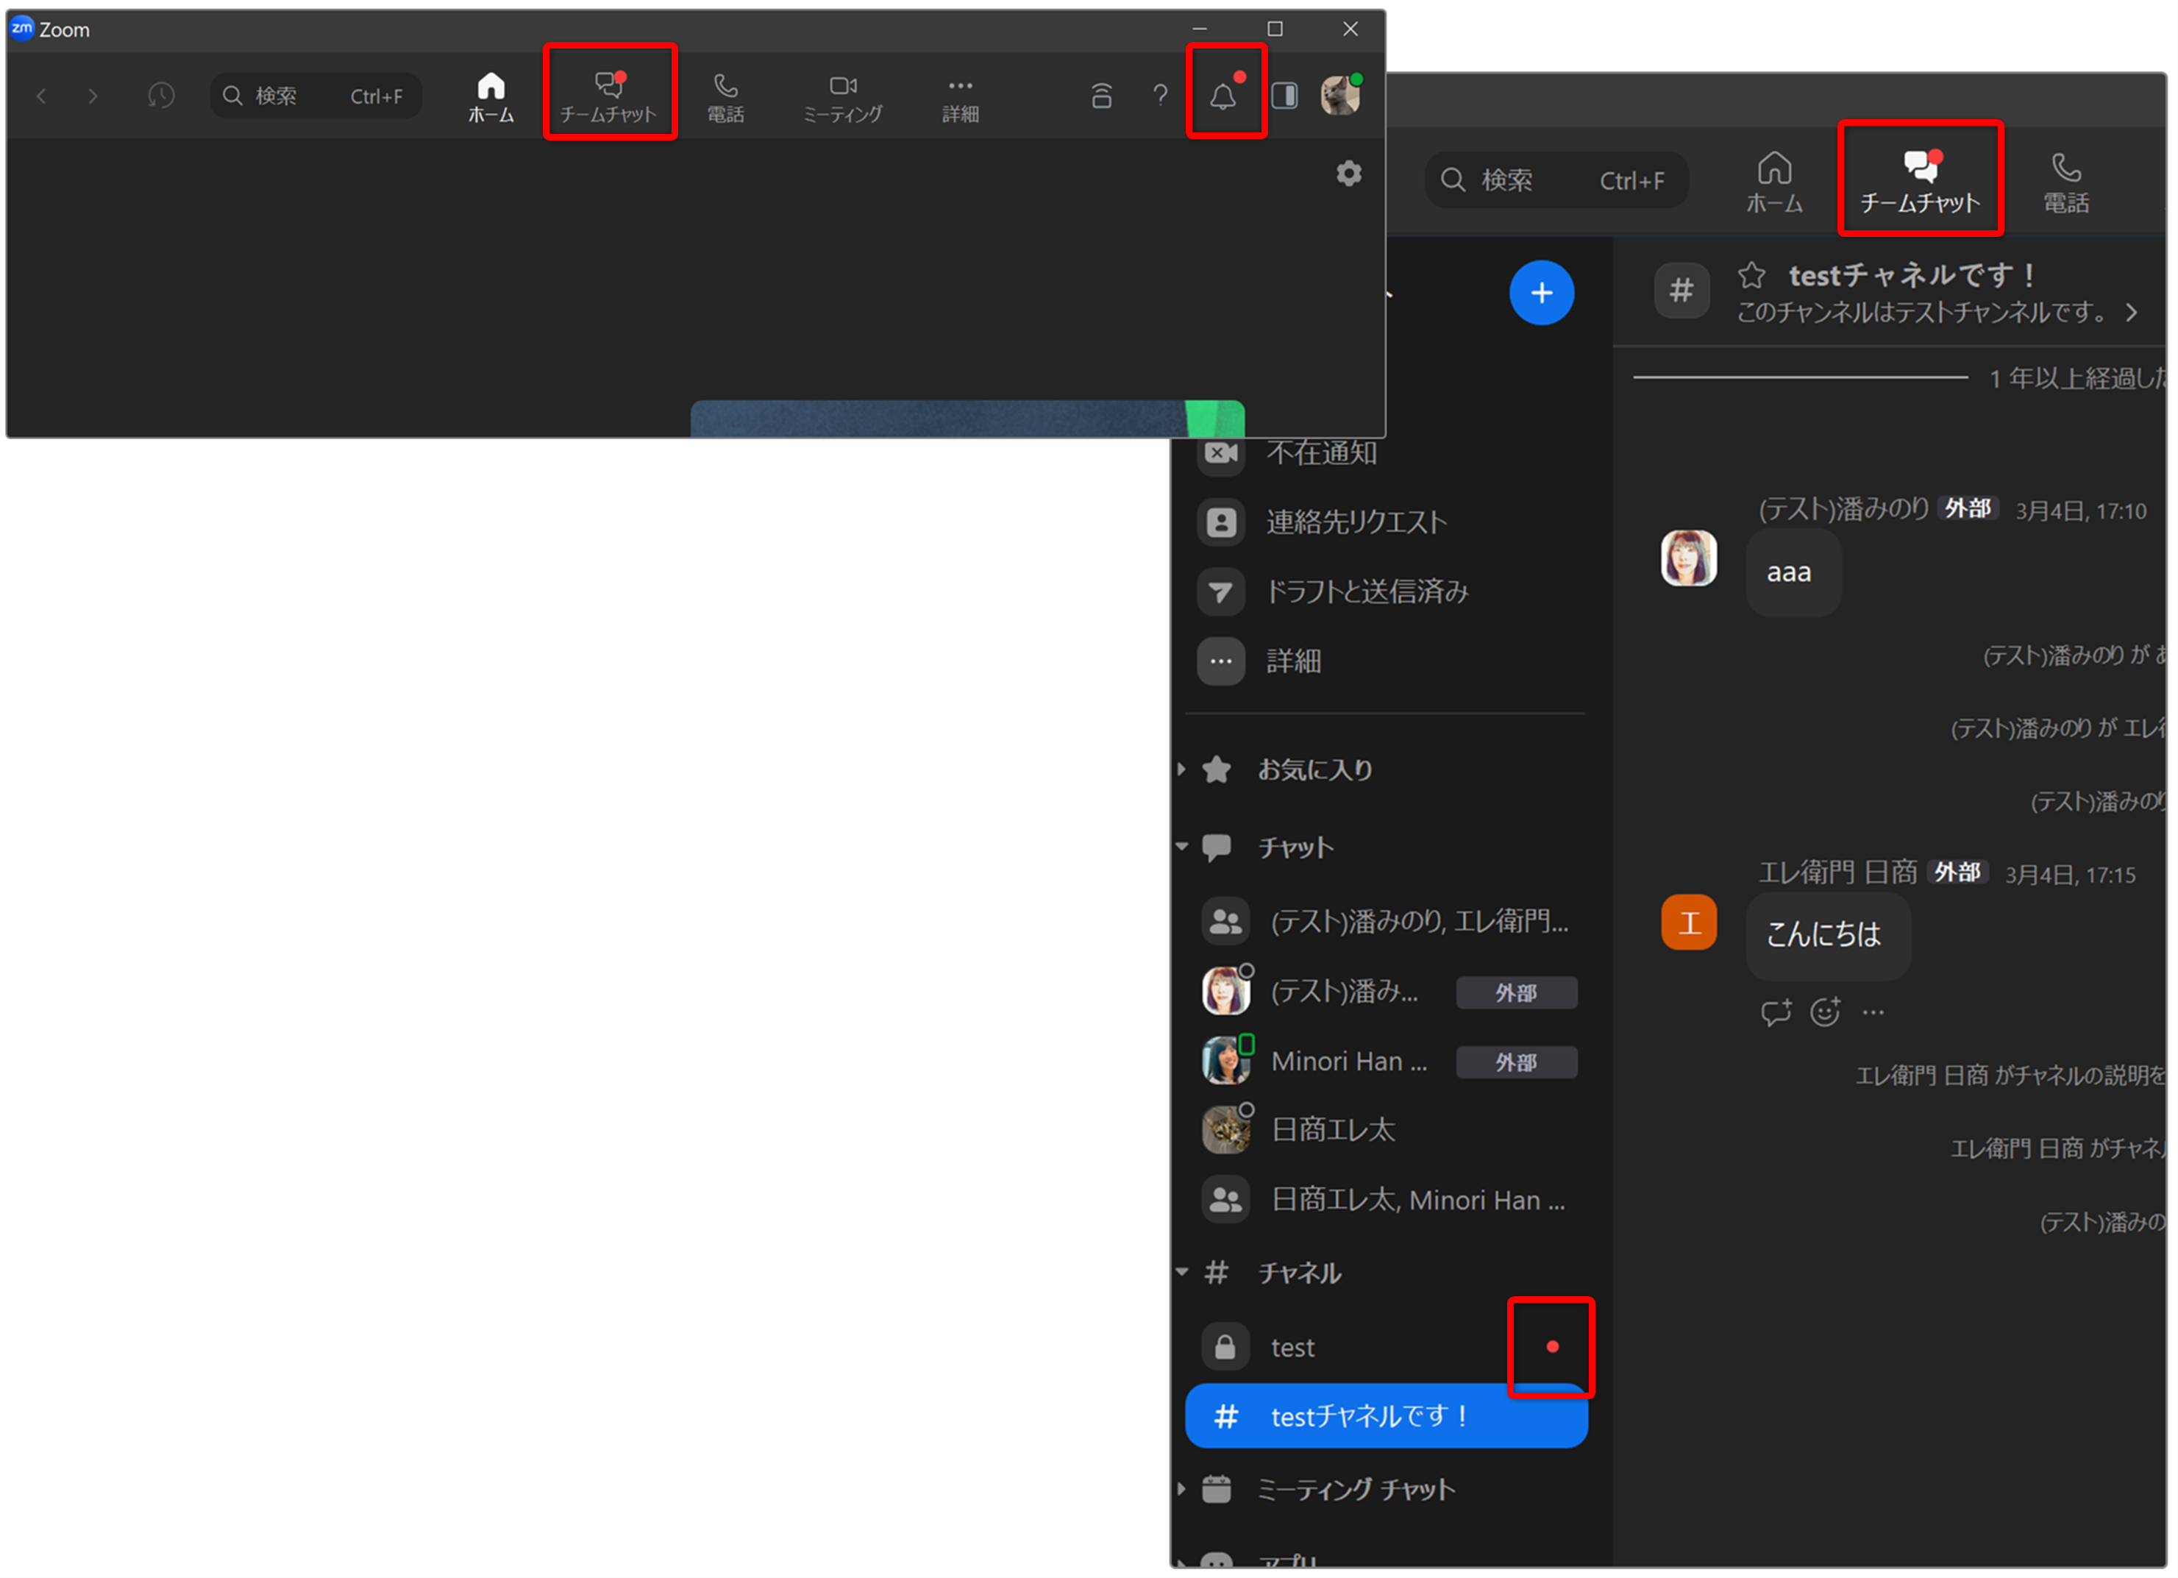The height and width of the screenshot is (1578, 2178).
Task: Click the search field in lower Zoom window
Action: [1556, 180]
